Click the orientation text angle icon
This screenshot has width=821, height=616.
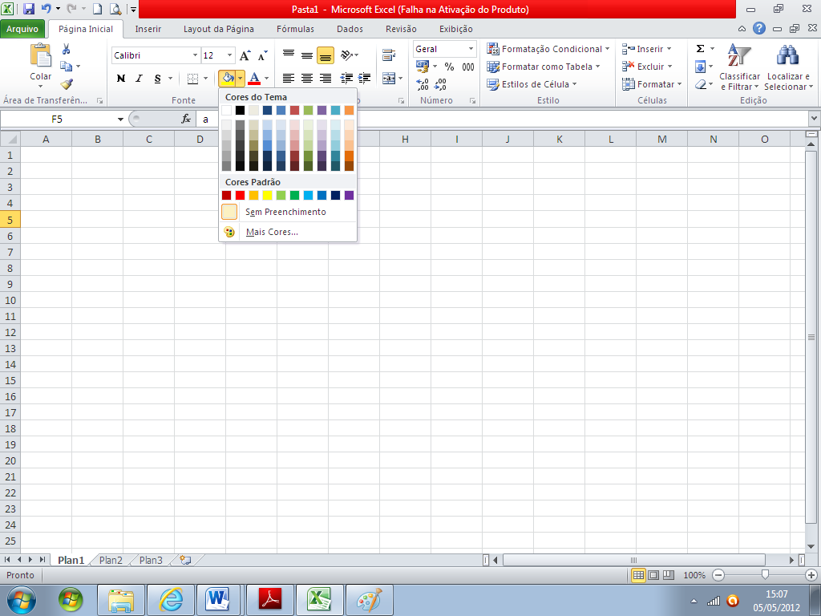346,55
